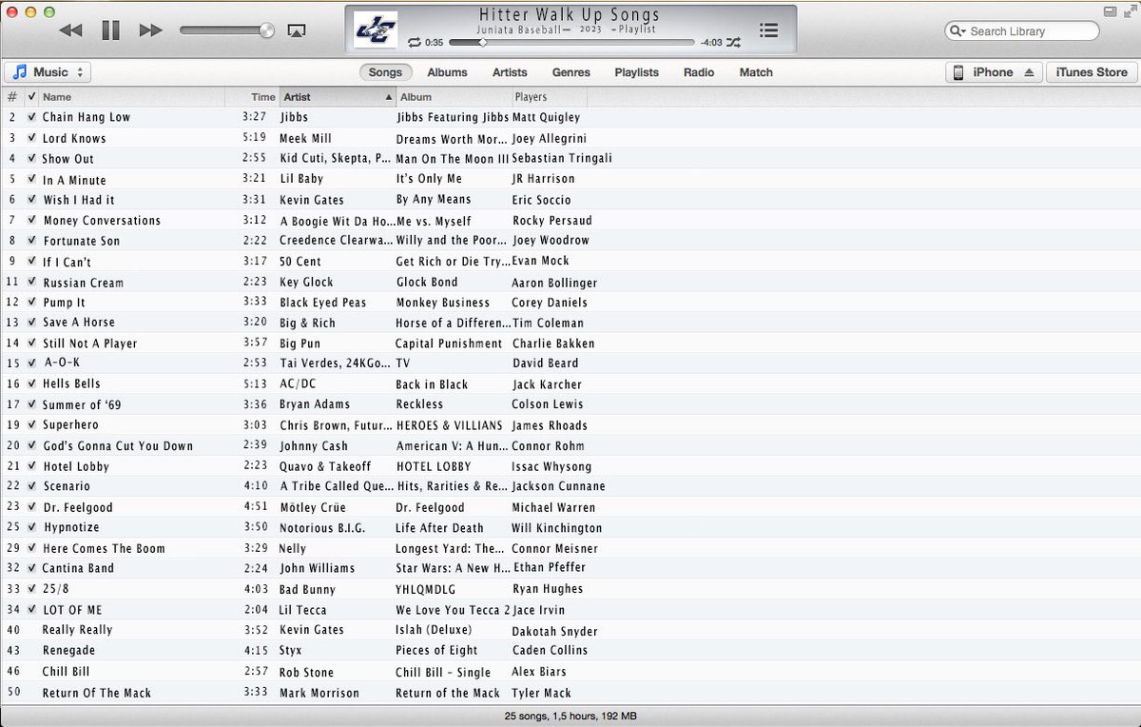Switch to the Artists tab
The width and height of the screenshot is (1141, 727).
click(510, 72)
